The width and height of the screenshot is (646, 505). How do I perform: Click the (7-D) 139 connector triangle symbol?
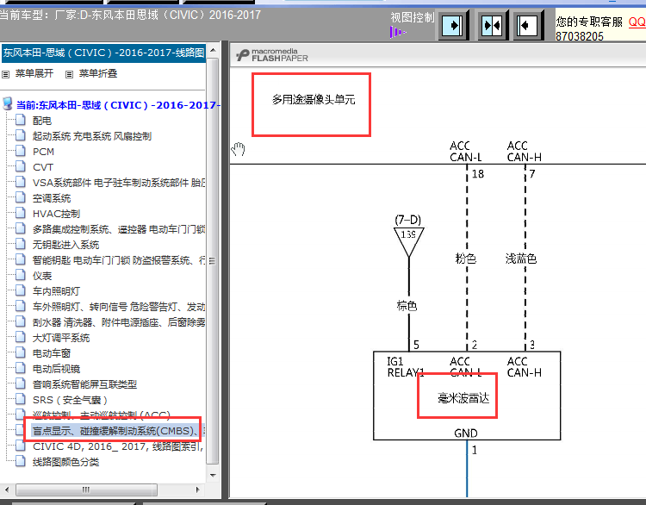[x=408, y=241]
